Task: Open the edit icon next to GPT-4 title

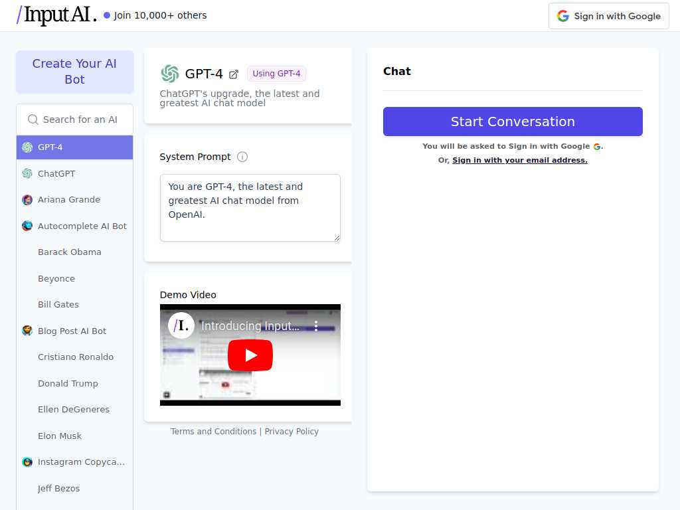Action: tap(233, 74)
